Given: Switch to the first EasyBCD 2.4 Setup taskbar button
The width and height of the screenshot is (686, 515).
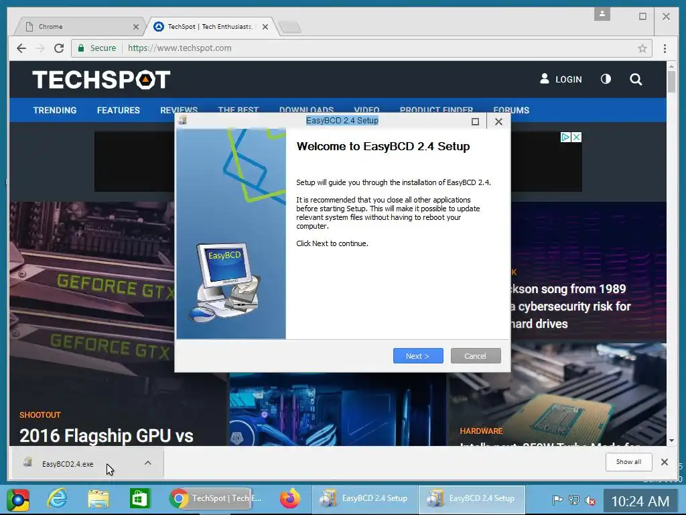Looking at the screenshot, I should point(365,498).
